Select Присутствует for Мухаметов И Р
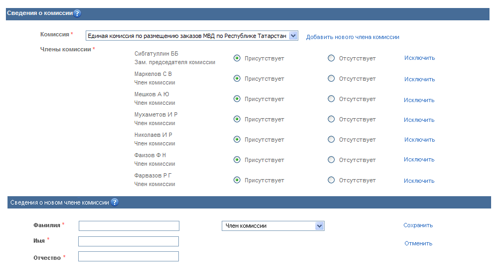 coord(237,119)
